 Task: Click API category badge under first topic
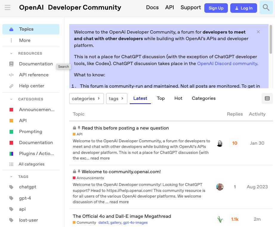pos(78,134)
